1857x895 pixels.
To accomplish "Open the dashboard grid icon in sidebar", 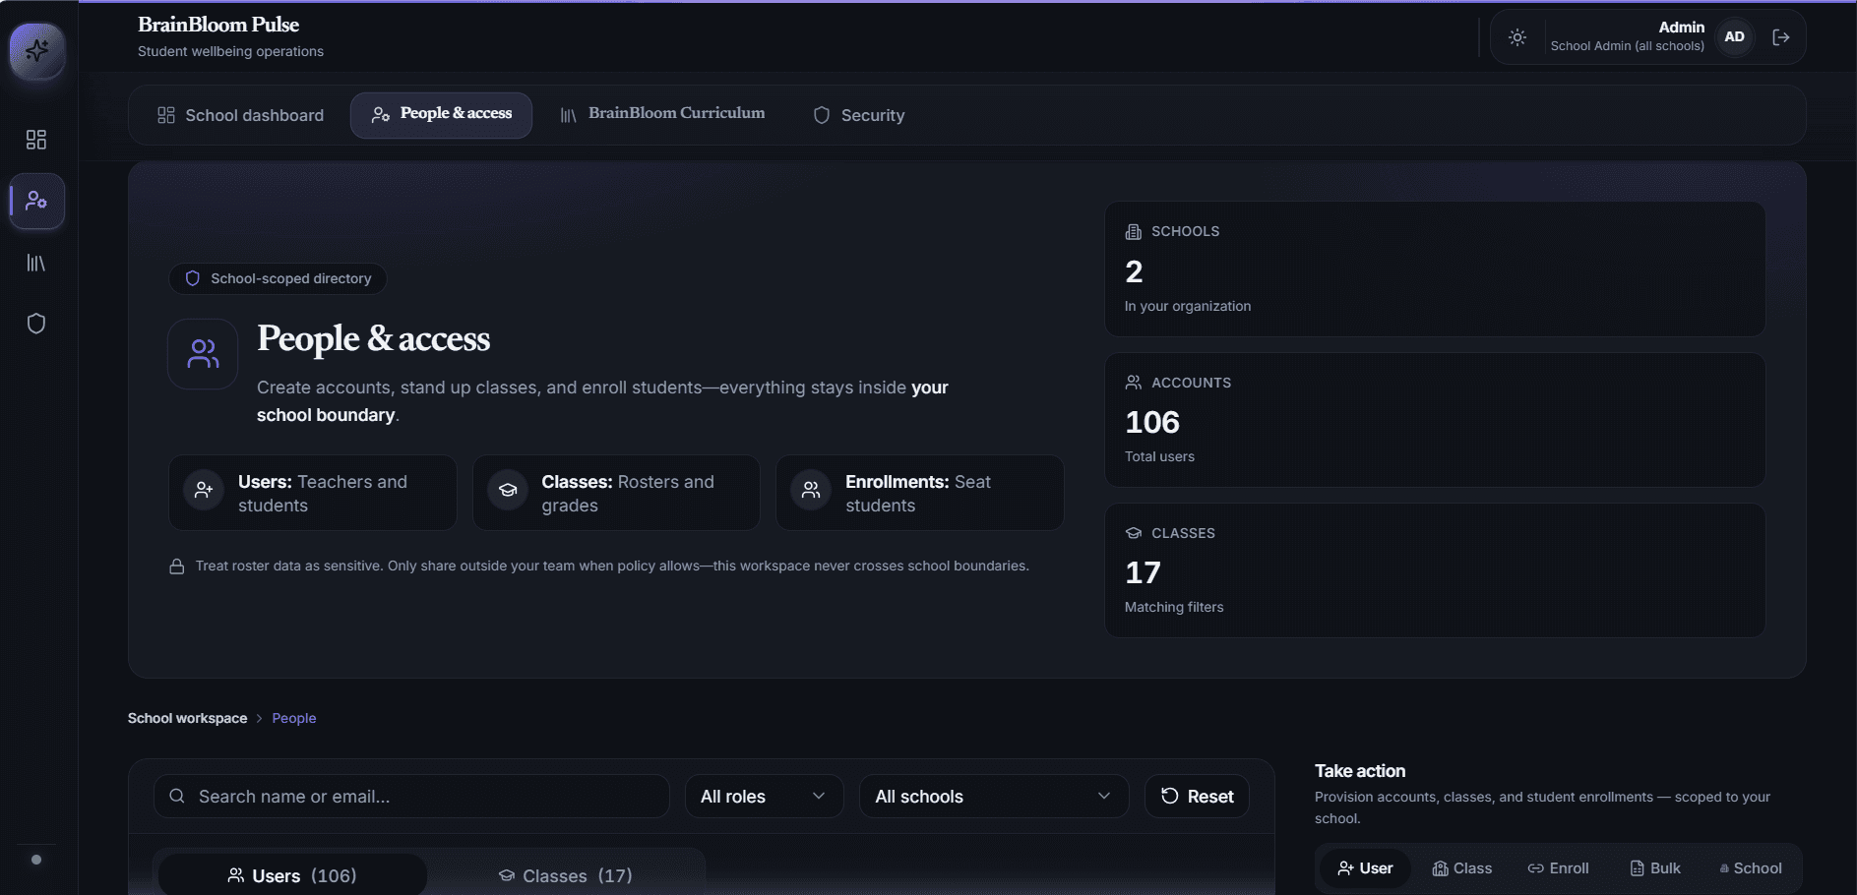I will click(36, 140).
